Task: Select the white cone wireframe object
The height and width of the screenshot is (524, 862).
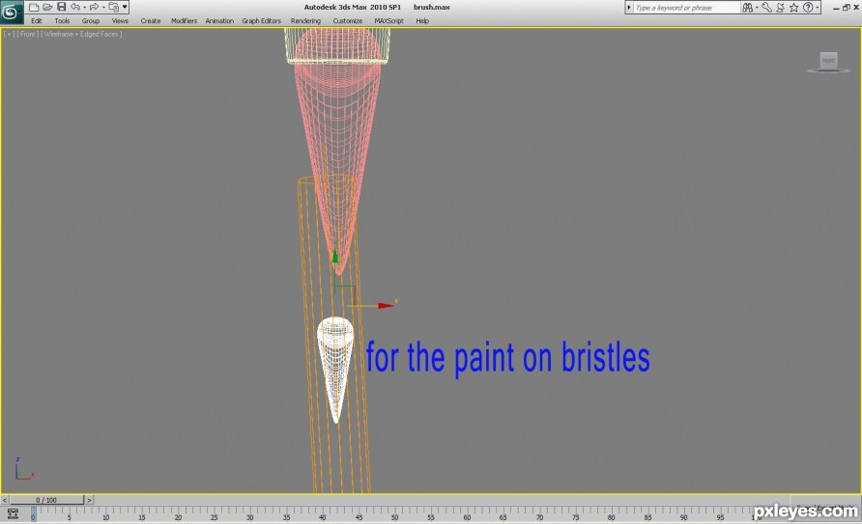Action: 335,368
